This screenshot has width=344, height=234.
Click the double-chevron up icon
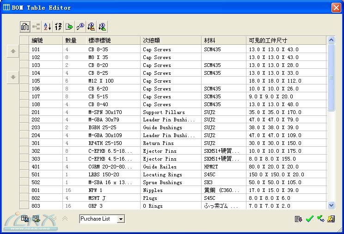coord(65,218)
